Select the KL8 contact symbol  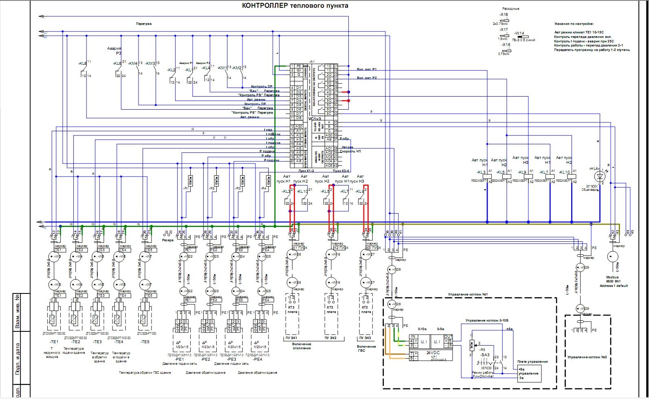tap(84, 70)
